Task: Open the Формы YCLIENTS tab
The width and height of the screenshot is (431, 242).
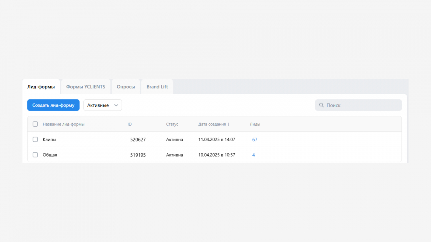Action: click(86, 87)
